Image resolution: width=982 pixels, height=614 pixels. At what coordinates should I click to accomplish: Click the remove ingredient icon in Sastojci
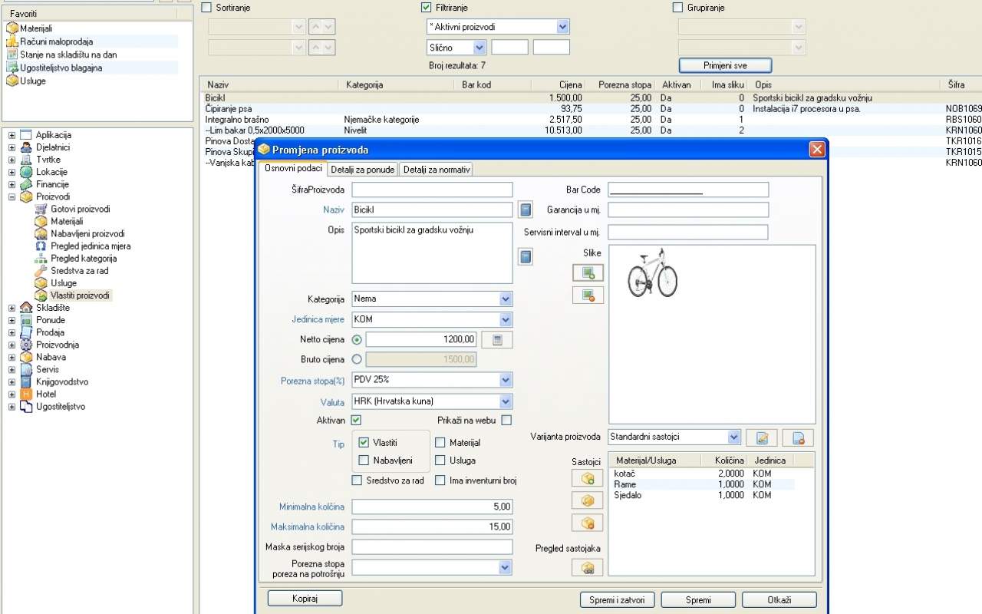pyautogui.click(x=588, y=523)
